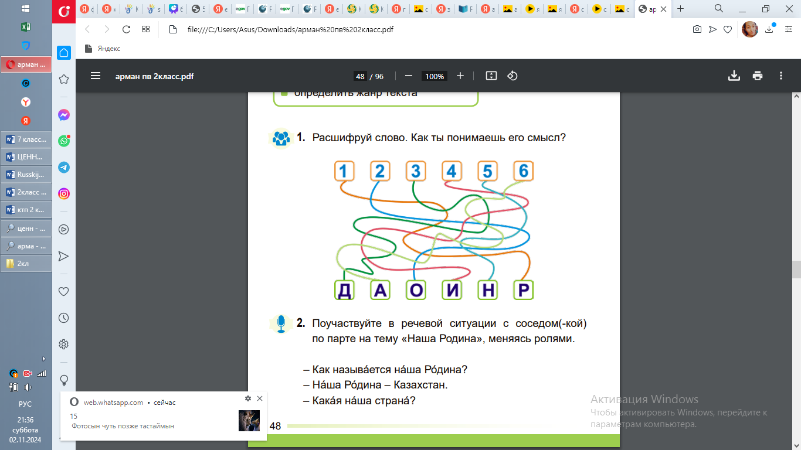Download the PDF file
Image resolution: width=801 pixels, height=450 pixels.
tap(734, 76)
